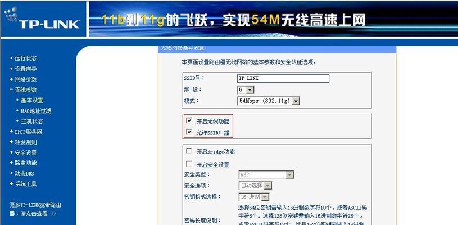Select 基本设置 submenu item
Image resolution: width=458 pixels, height=225 pixels.
point(32,100)
